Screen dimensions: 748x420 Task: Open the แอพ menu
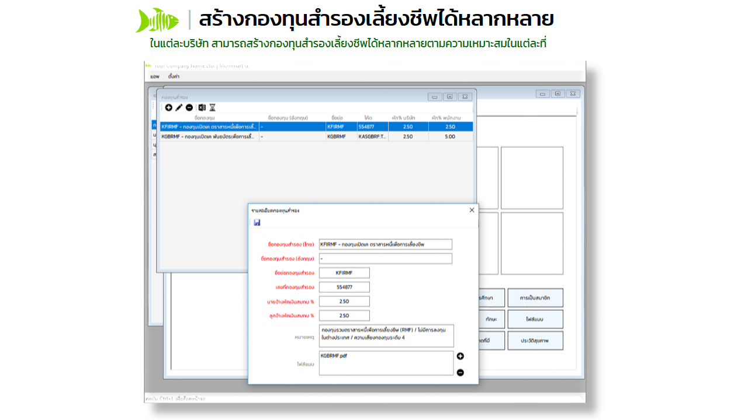pyautogui.click(x=155, y=76)
